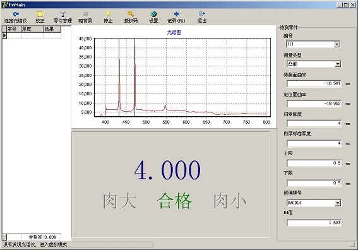This screenshot has width=358, height=250.
Task: Open 零件管理 parts management
Action: [63, 17]
